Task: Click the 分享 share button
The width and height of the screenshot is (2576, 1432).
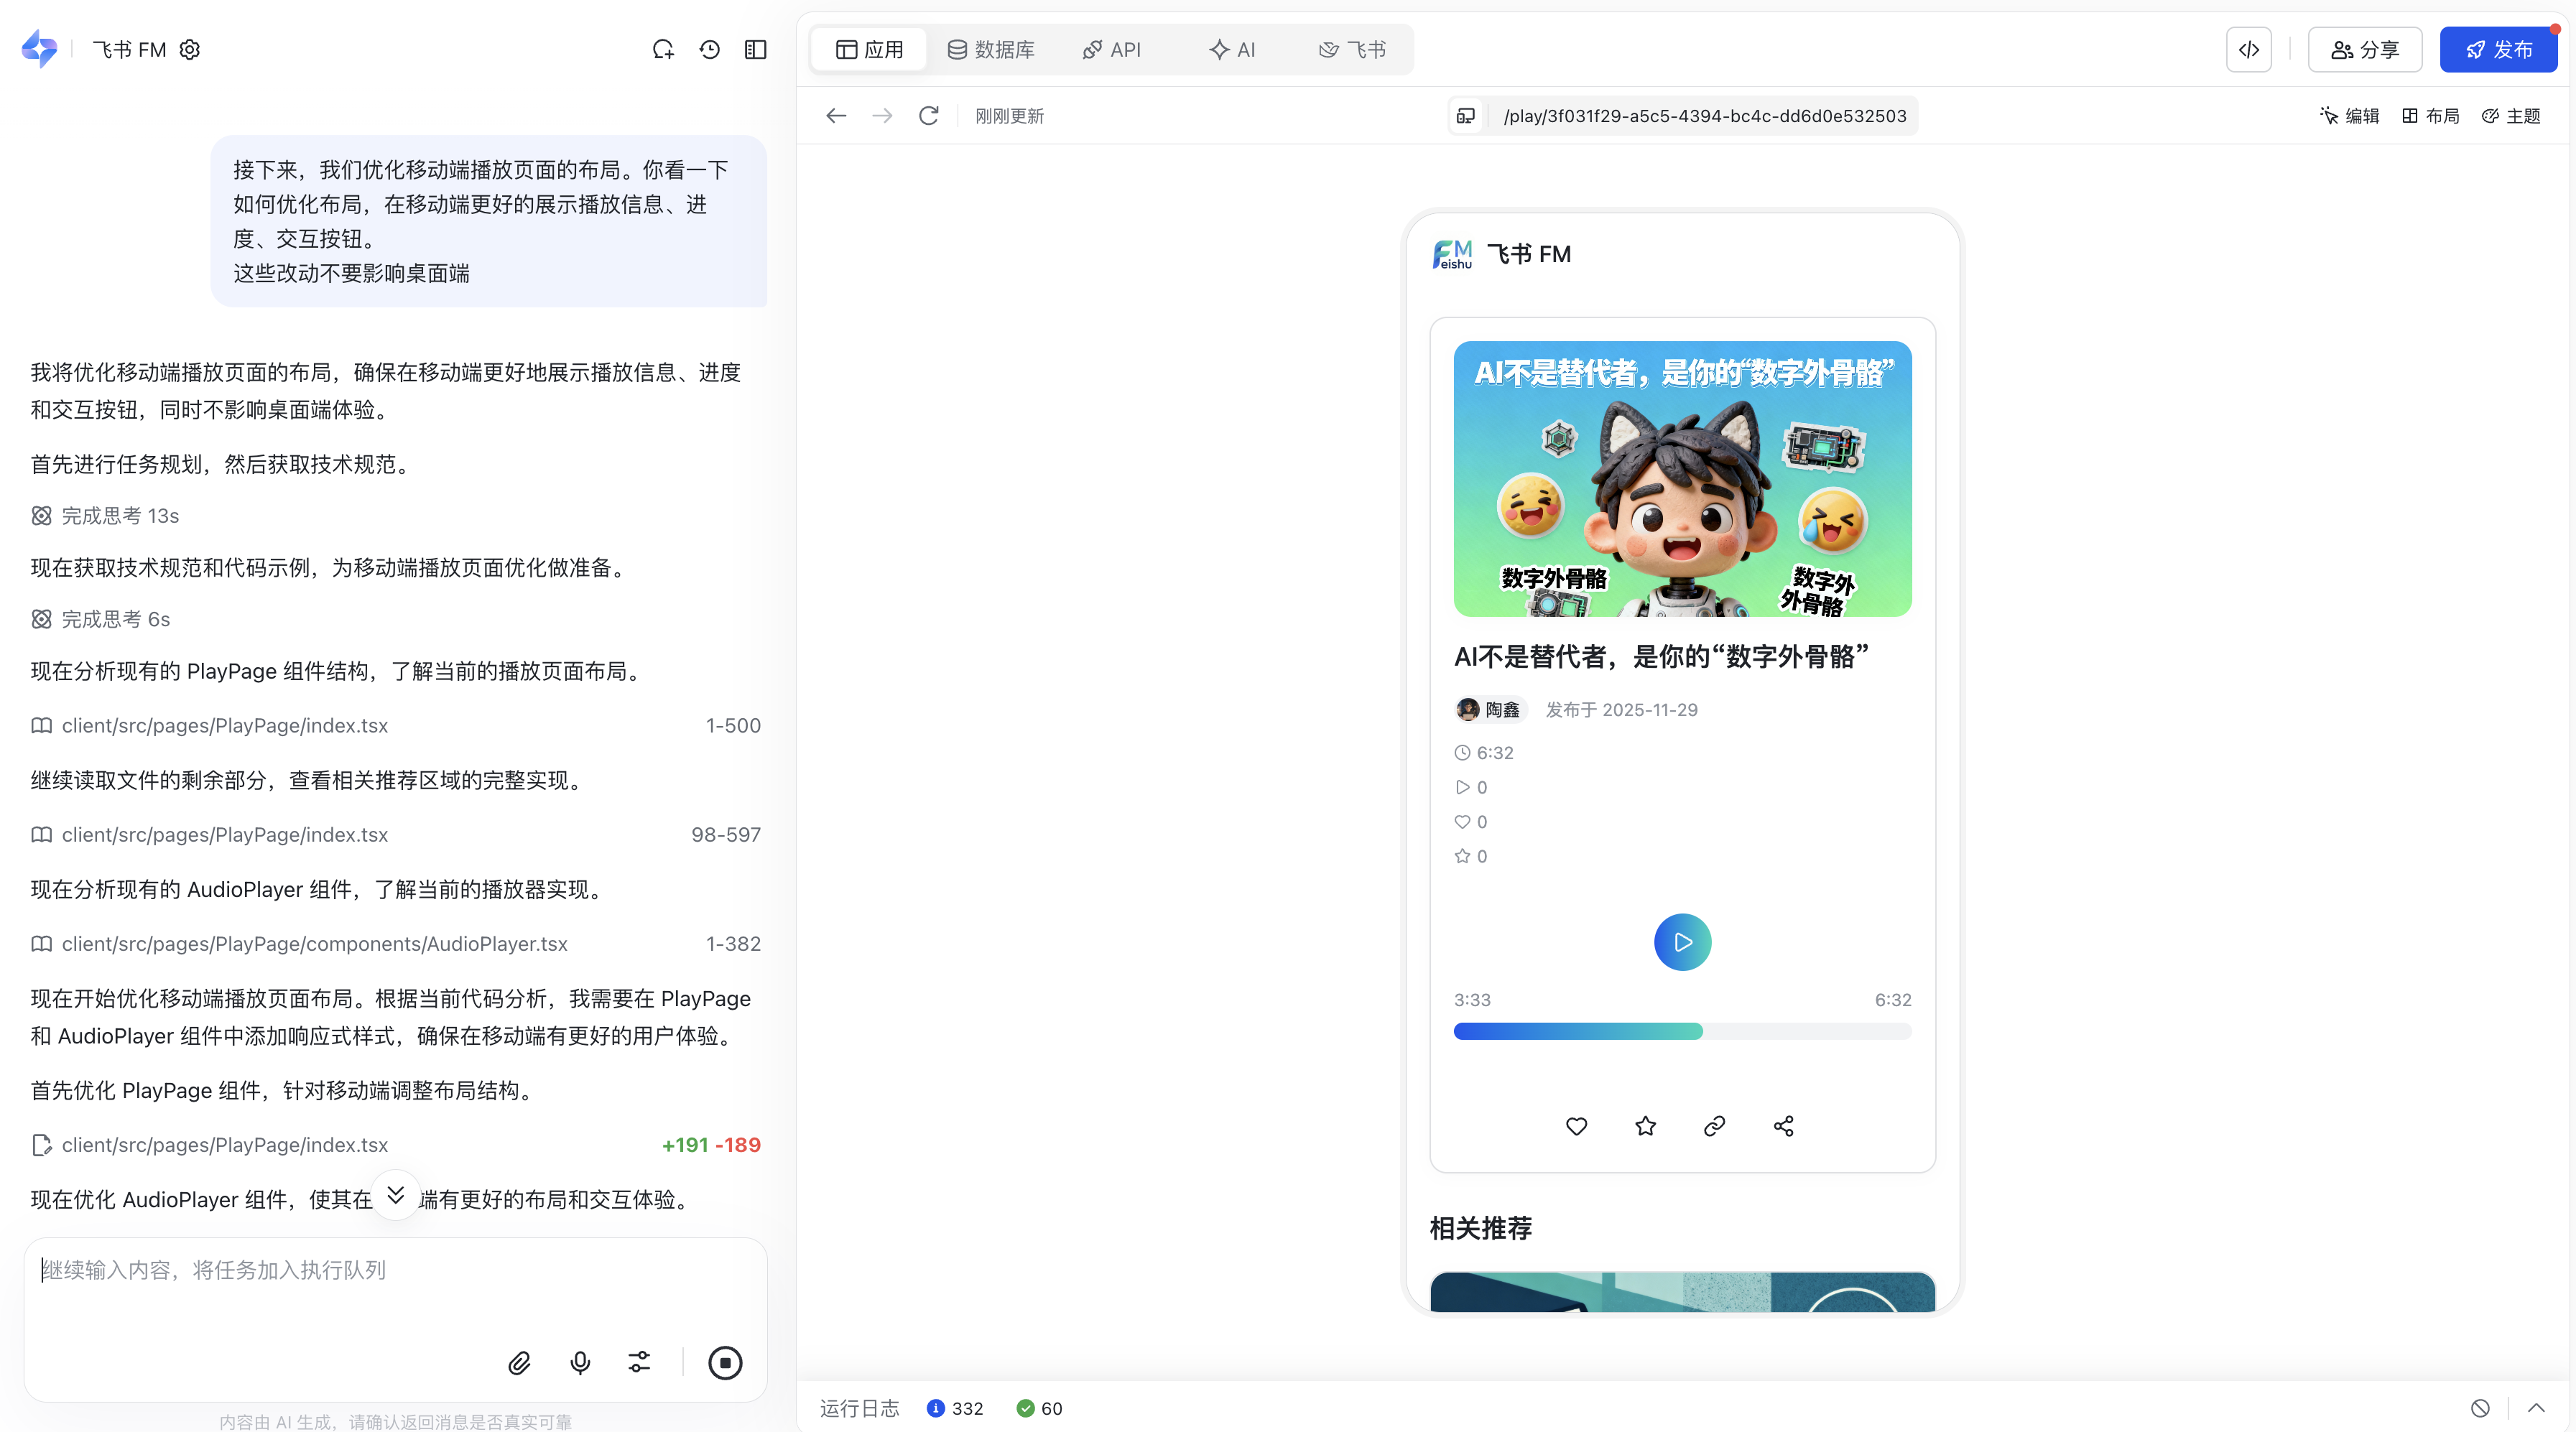Action: (x=2365, y=49)
